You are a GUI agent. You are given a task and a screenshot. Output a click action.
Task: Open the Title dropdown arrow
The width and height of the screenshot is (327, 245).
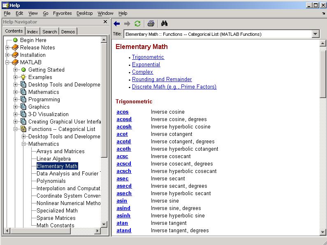[315, 34]
